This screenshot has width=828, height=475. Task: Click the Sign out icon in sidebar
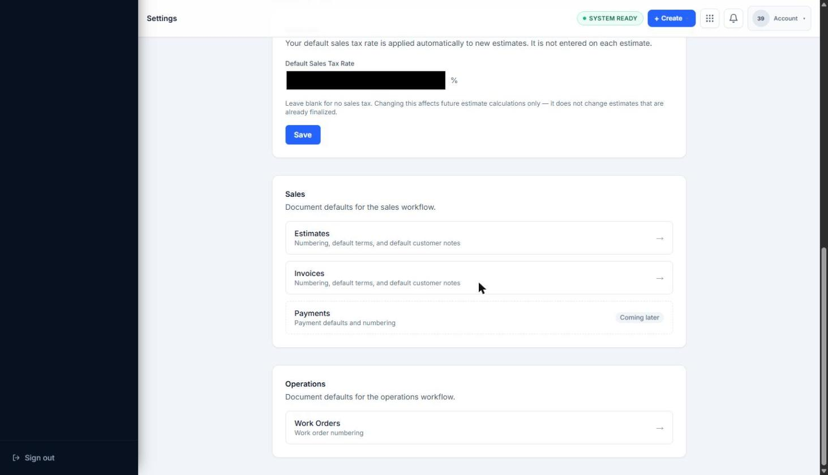point(16,458)
